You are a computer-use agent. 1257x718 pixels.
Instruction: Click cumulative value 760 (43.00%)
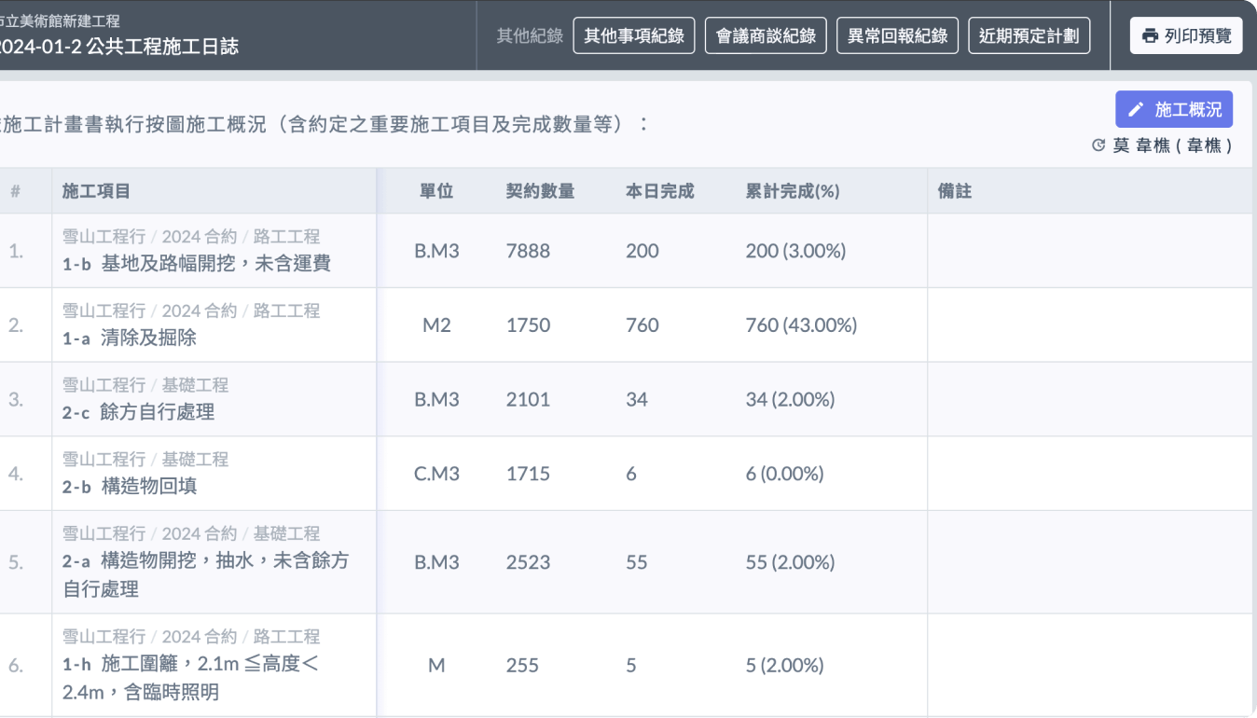point(801,325)
